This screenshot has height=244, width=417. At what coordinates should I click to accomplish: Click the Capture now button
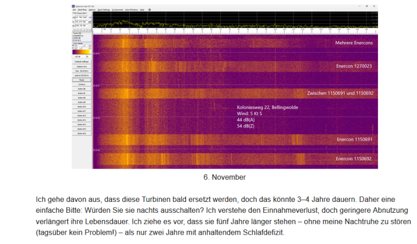[x=82, y=67]
